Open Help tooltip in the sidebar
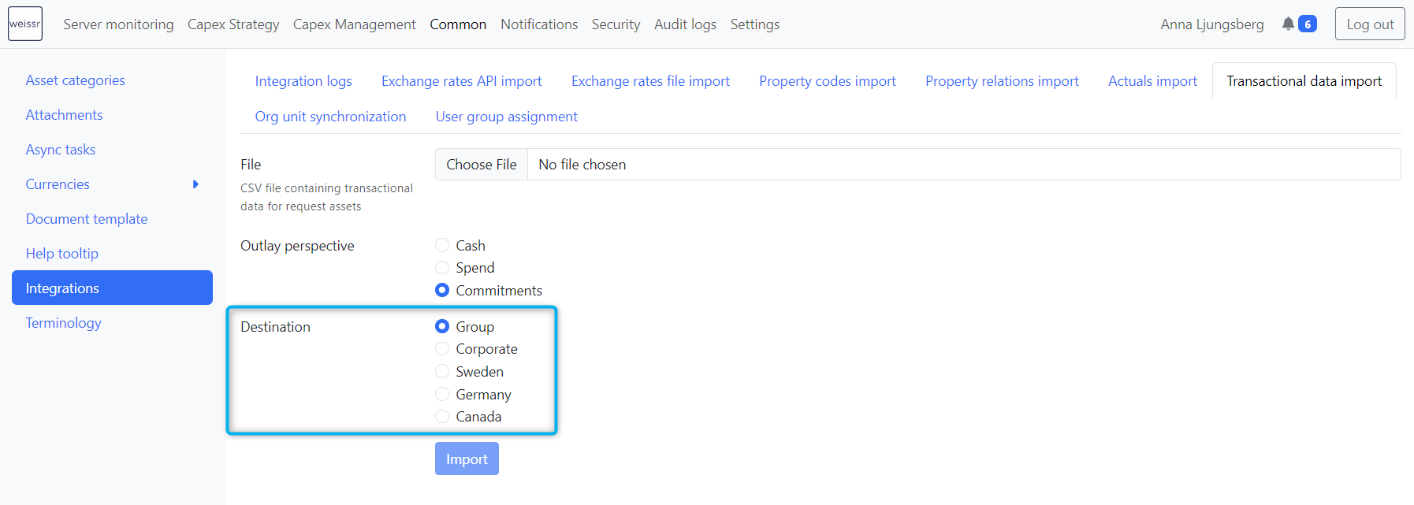 pyautogui.click(x=62, y=254)
